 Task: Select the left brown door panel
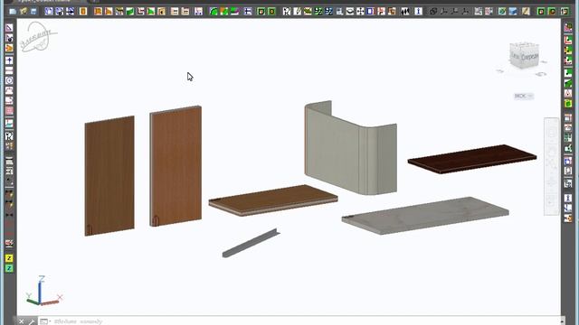coord(109,176)
